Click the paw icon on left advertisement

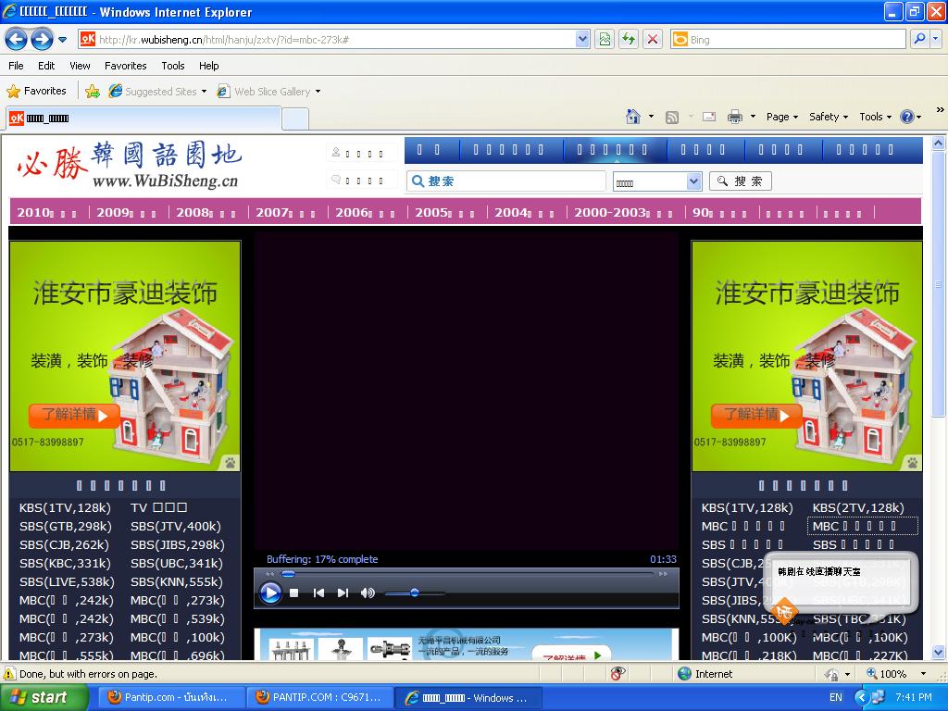(x=231, y=463)
